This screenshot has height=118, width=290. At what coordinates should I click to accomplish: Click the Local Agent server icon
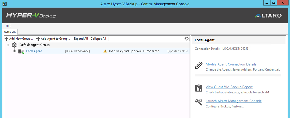click(21, 51)
